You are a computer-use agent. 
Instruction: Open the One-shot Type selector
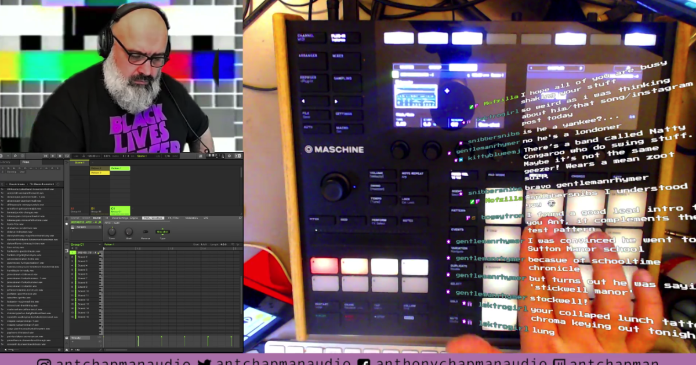tap(162, 232)
